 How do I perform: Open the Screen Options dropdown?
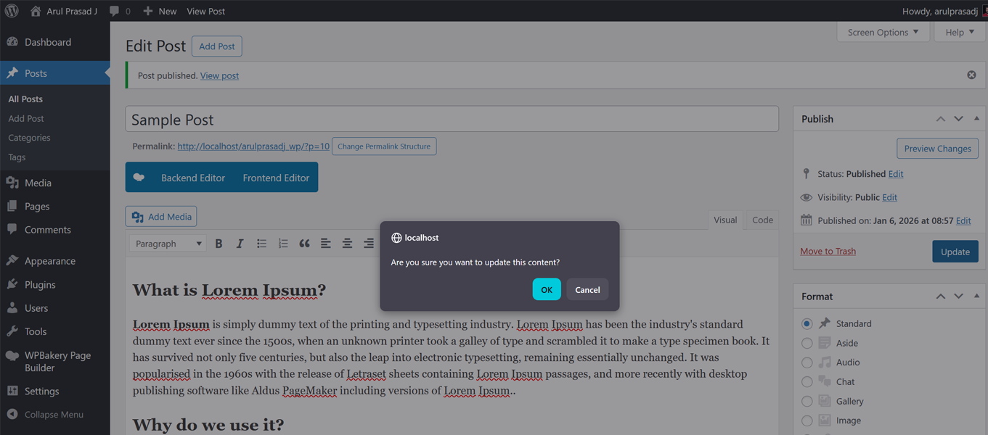(883, 32)
